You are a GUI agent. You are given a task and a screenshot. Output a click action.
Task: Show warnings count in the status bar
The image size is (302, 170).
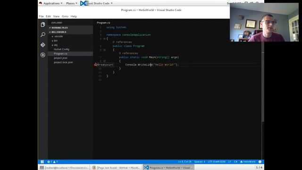(x=56, y=161)
